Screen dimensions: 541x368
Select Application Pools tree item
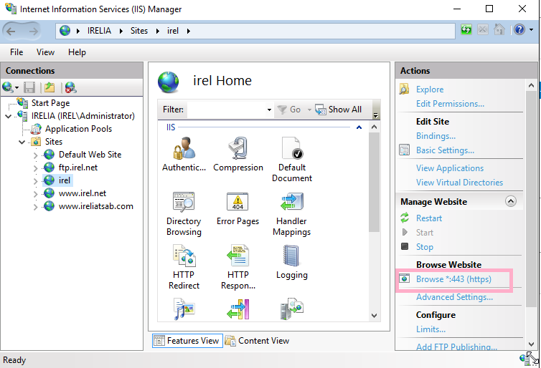(x=78, y=129)
